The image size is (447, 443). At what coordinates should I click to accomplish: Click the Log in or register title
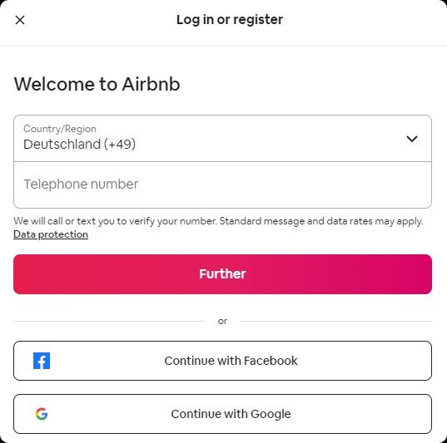point(230,20)
